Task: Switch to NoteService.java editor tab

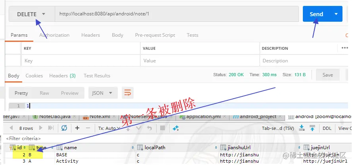Action: 148,116
